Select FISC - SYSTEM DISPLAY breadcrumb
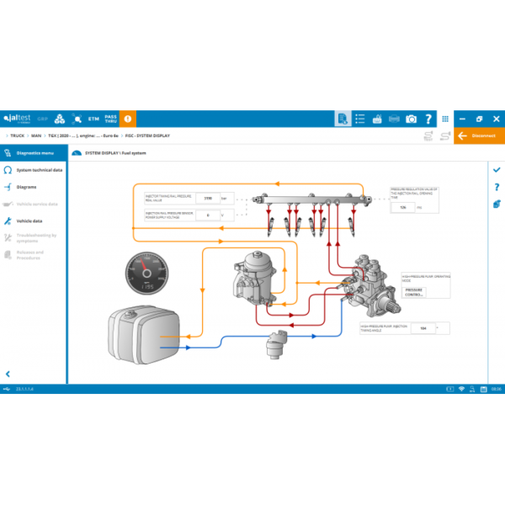This screenshot has width=505, height=505. 147,136
